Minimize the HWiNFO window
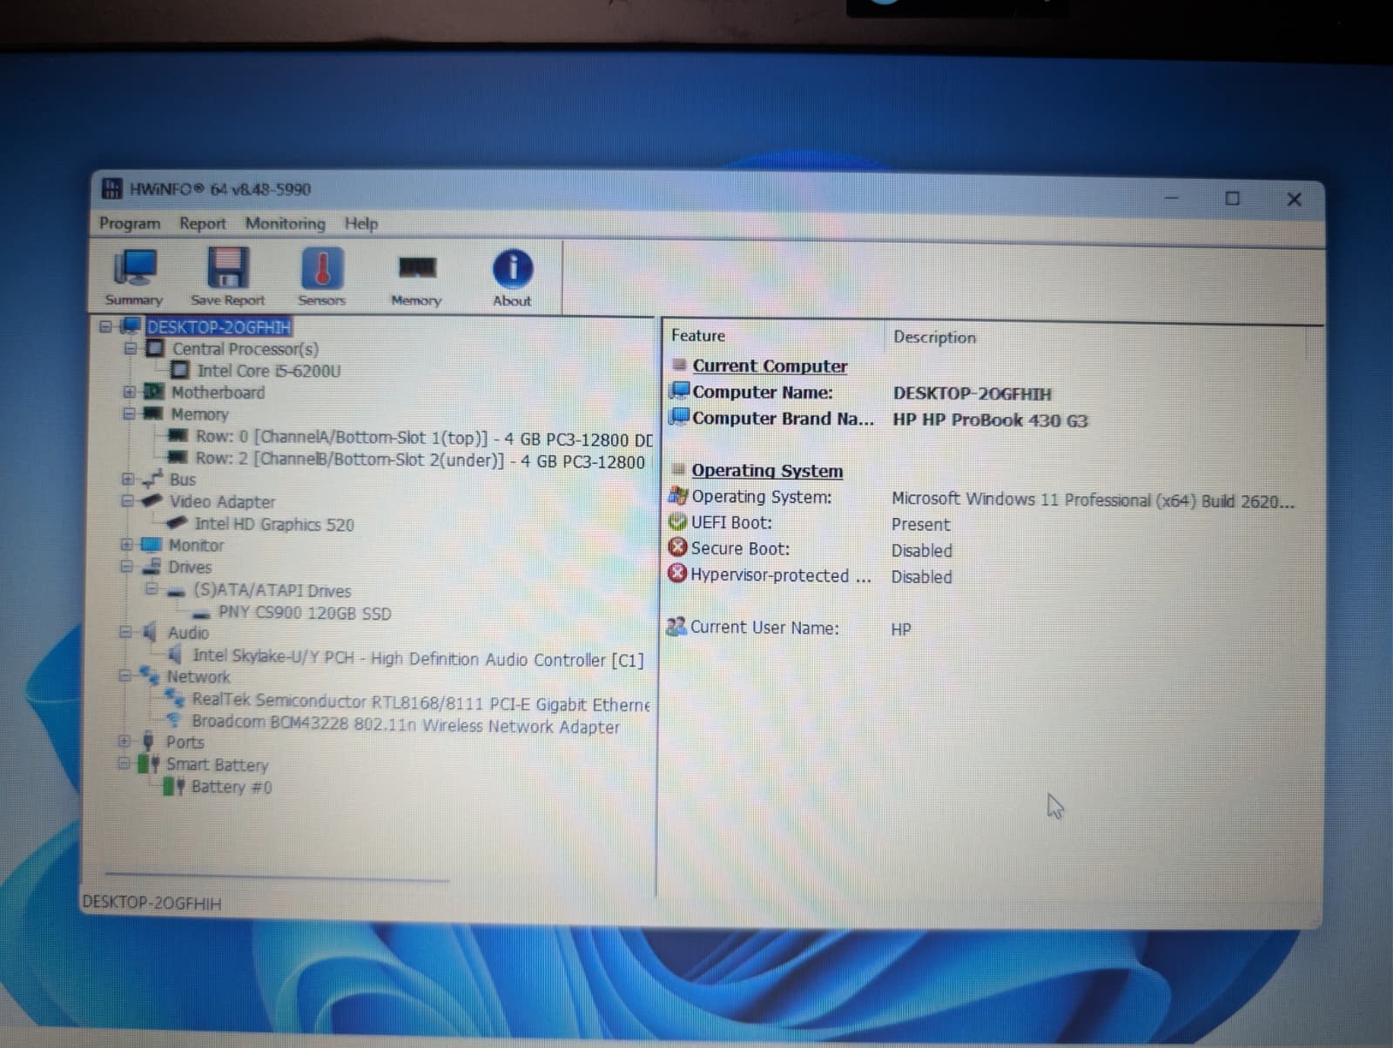 1172,198
